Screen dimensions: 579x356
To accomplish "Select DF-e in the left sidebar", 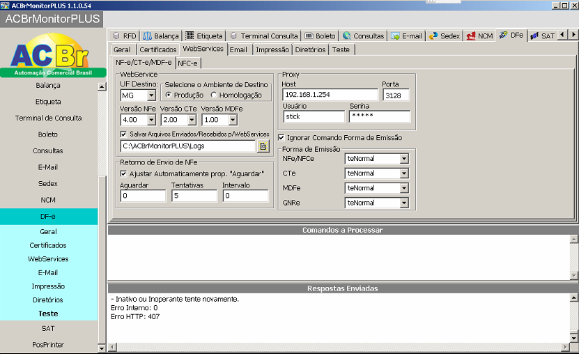I will (x=48, y=217).
